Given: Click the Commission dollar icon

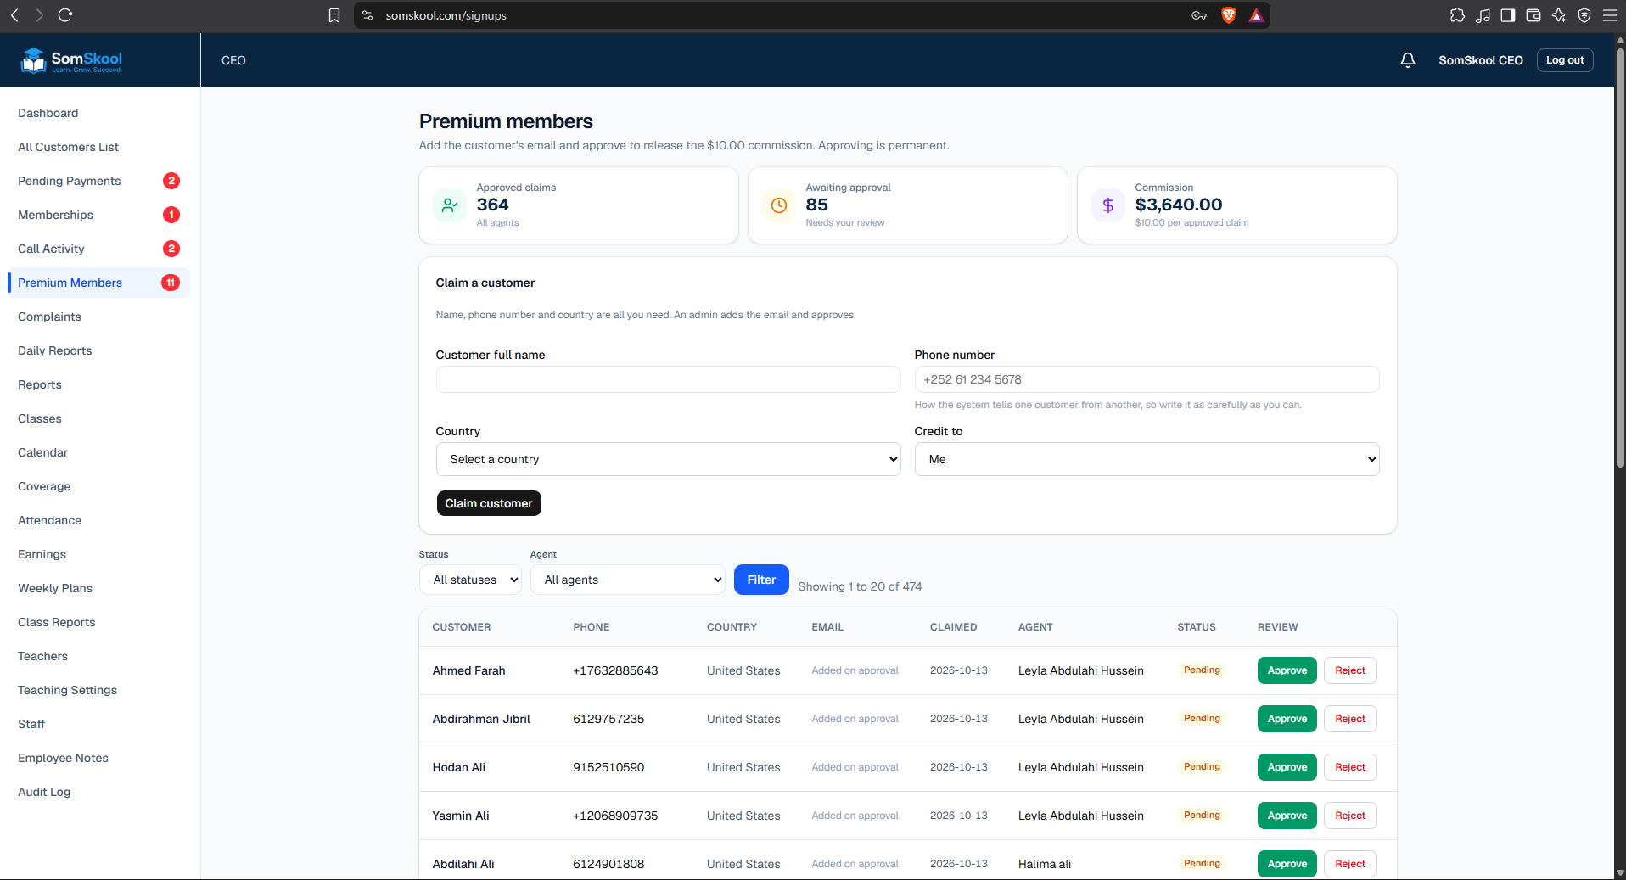Looking at the screenshot, I should (1108, 205).
